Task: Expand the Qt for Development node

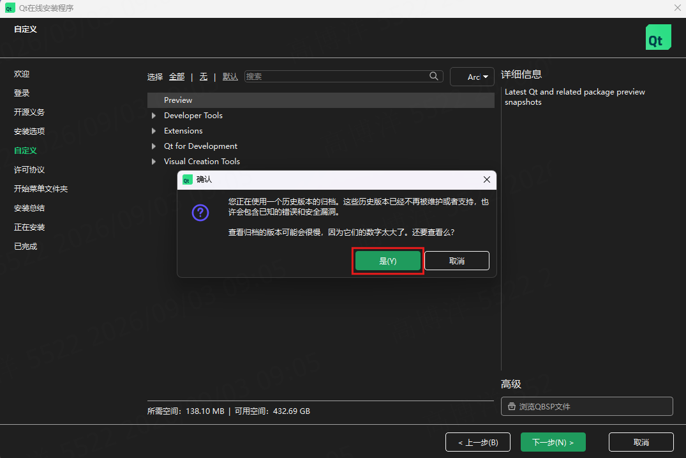Action: (x=154, y=146)
